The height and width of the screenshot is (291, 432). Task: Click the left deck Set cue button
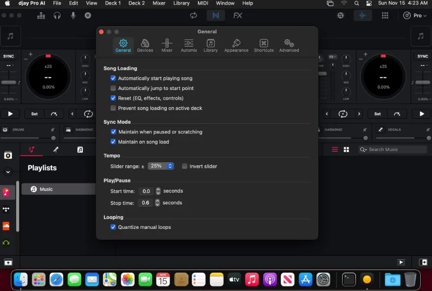pos(34,113)
